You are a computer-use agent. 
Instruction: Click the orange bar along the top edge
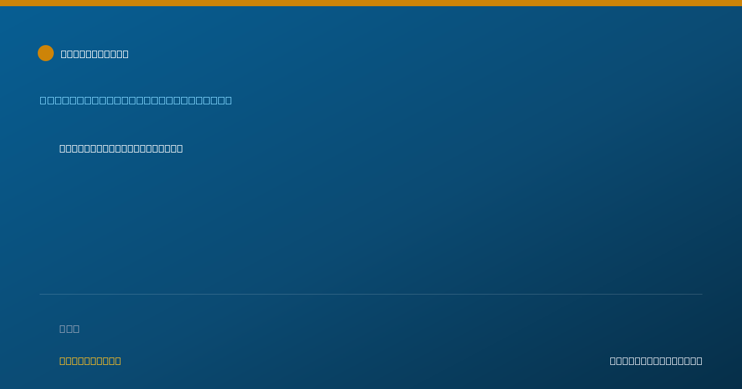tap(371, 3)
